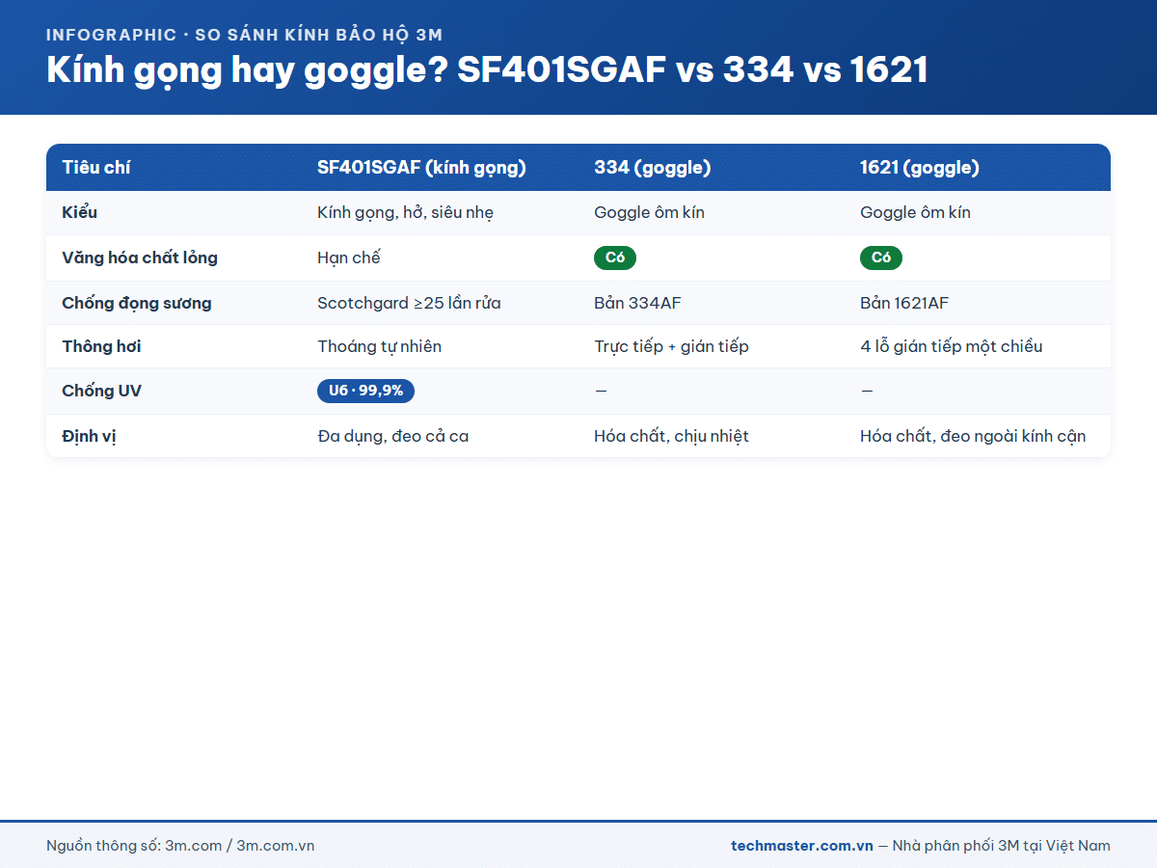1157x868 pixels.
Task: Click the 'Thoáng tự nhiên' cell
Action: (379, 346)
